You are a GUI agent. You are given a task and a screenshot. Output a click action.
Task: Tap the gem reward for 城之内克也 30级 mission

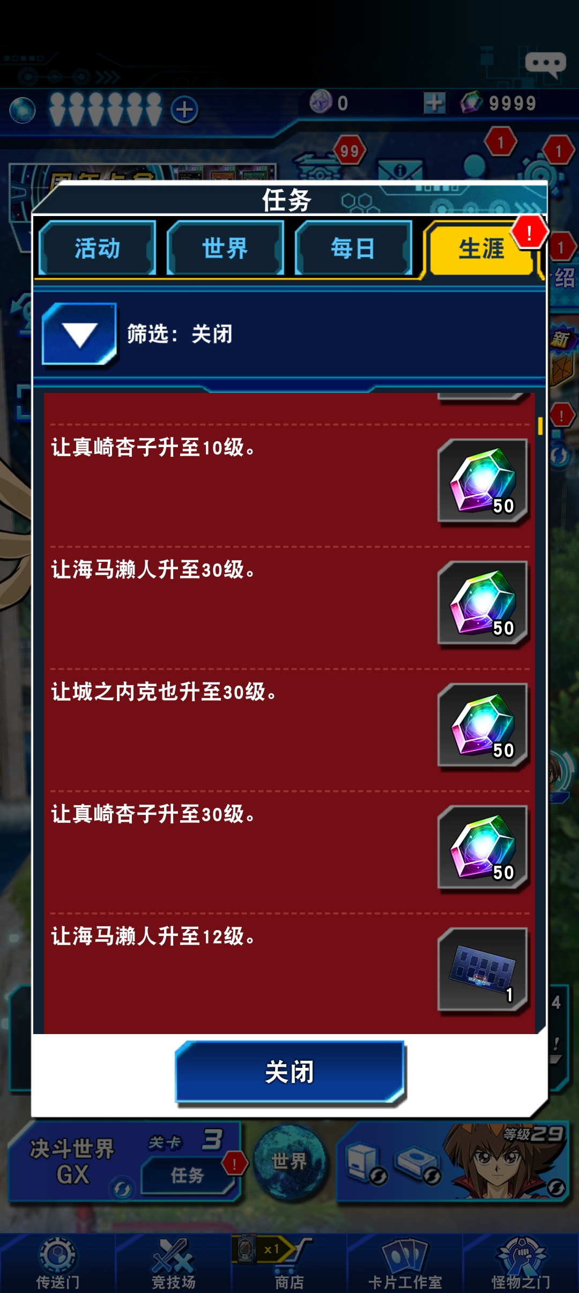point(483,726)
